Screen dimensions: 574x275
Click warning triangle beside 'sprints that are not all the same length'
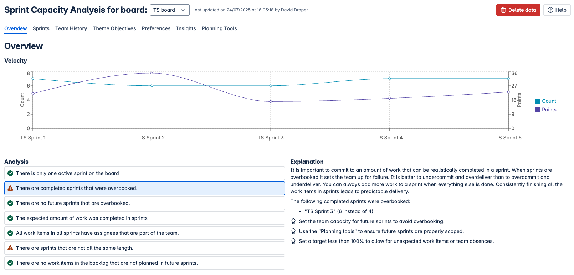(x=10, y=248)
